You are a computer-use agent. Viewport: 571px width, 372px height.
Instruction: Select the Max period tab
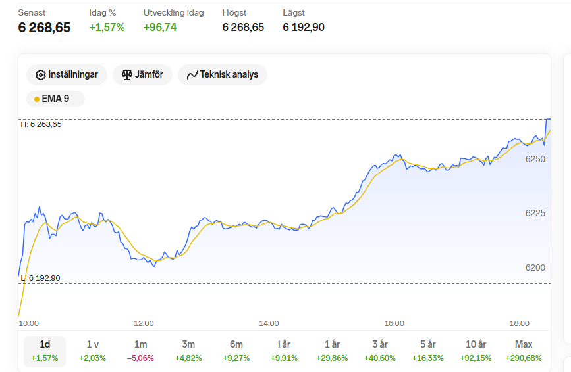coord(524,351)
